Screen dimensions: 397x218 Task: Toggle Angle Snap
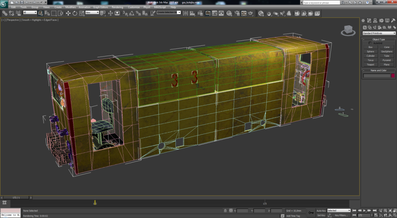coord(131,13)
